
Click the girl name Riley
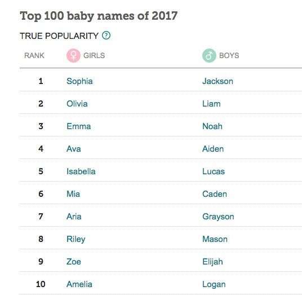pos(76,240)
